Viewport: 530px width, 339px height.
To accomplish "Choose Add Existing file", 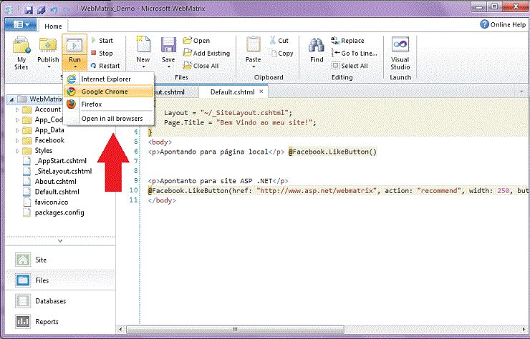I will 206,53.
